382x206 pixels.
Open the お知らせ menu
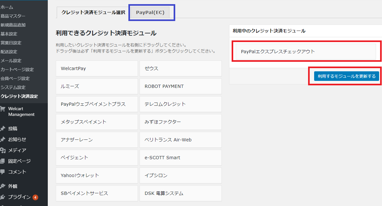[x=17, y=139]
